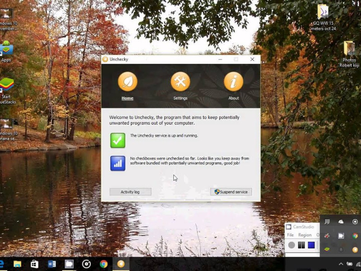The width and height of the screenshot is (361, 271).
Task: Click the OneDrive cloud tray icon
Action: tap(341, 222)
